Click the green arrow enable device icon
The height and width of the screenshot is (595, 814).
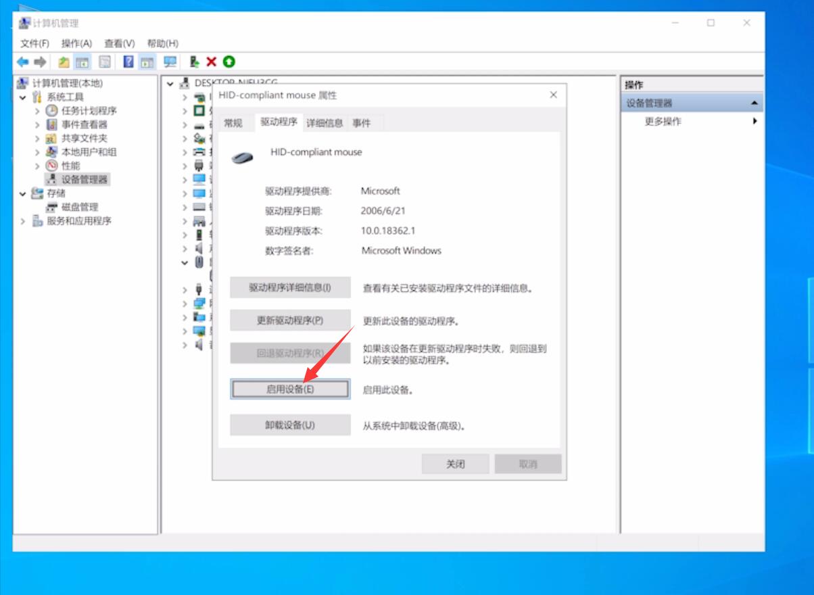click(229, 62)
